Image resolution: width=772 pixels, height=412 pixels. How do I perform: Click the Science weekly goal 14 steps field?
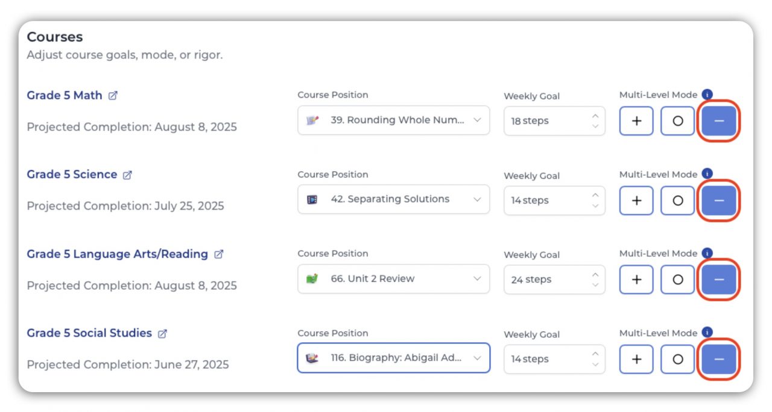546,201
